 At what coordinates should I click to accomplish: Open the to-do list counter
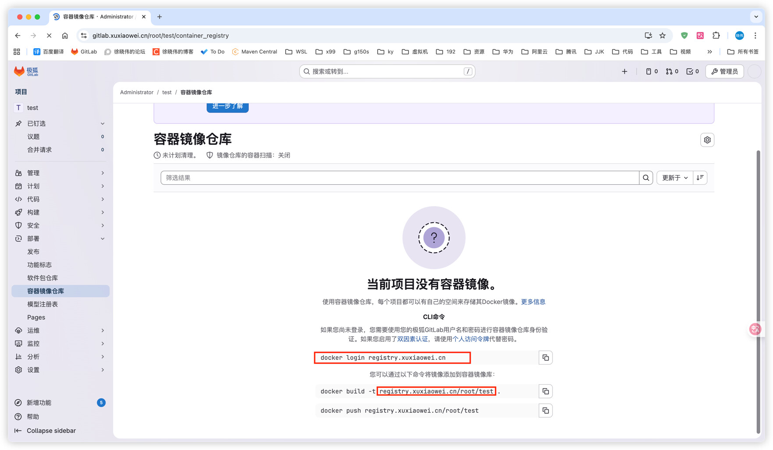pos(692,71)
